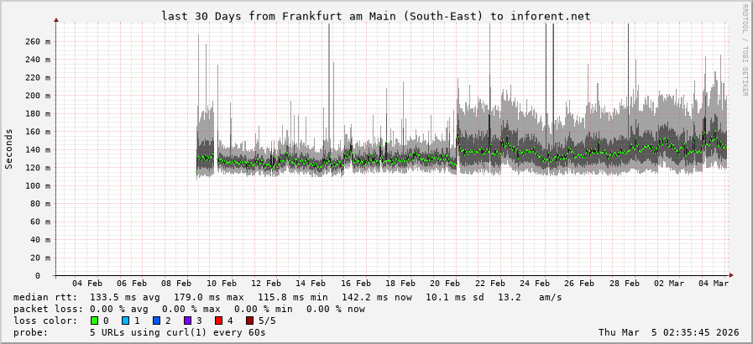This screenshot has height=344, width=753.
Task: Select the 10 Feb date marker
Action: pyautogui.click(x=222, y=284)
